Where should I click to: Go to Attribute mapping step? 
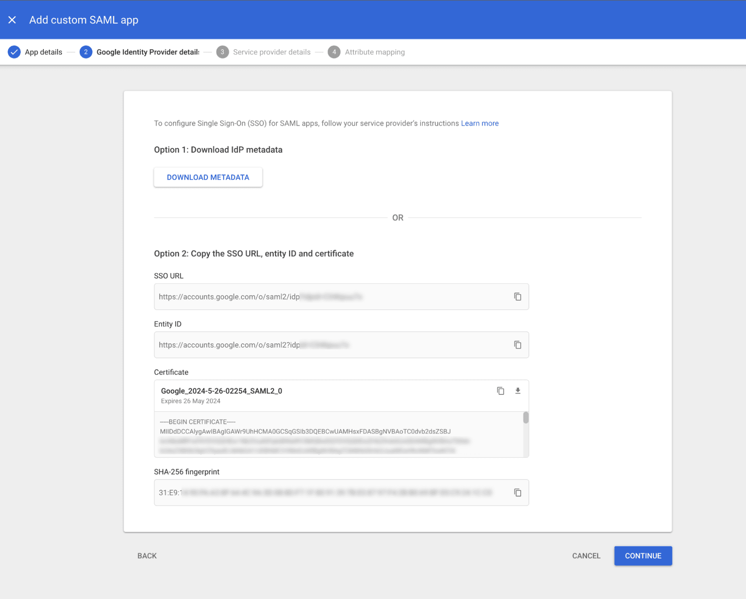tap(375, 52)
